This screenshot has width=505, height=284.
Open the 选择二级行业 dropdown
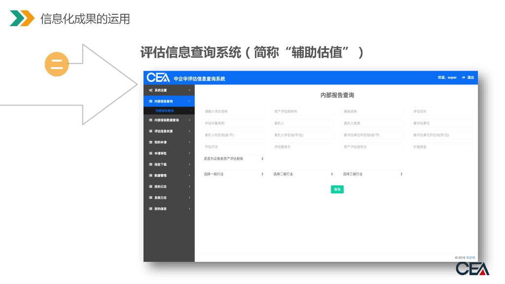pyautogui.click(x=303, y=174)
